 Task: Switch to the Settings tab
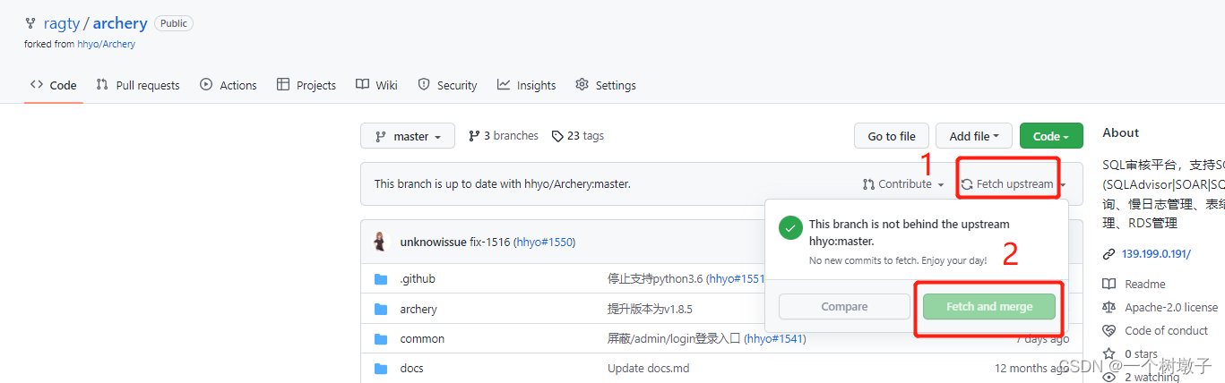[606, 85]
